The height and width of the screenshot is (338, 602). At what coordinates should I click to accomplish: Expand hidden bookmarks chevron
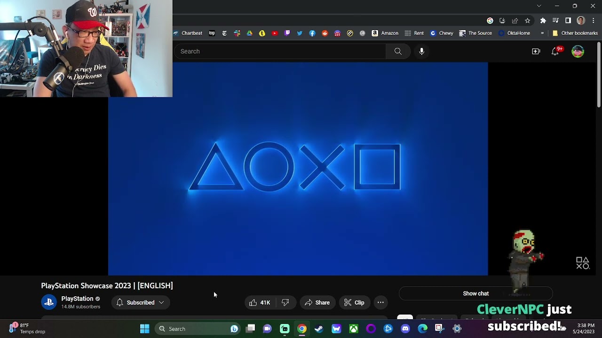pos(542,33)
